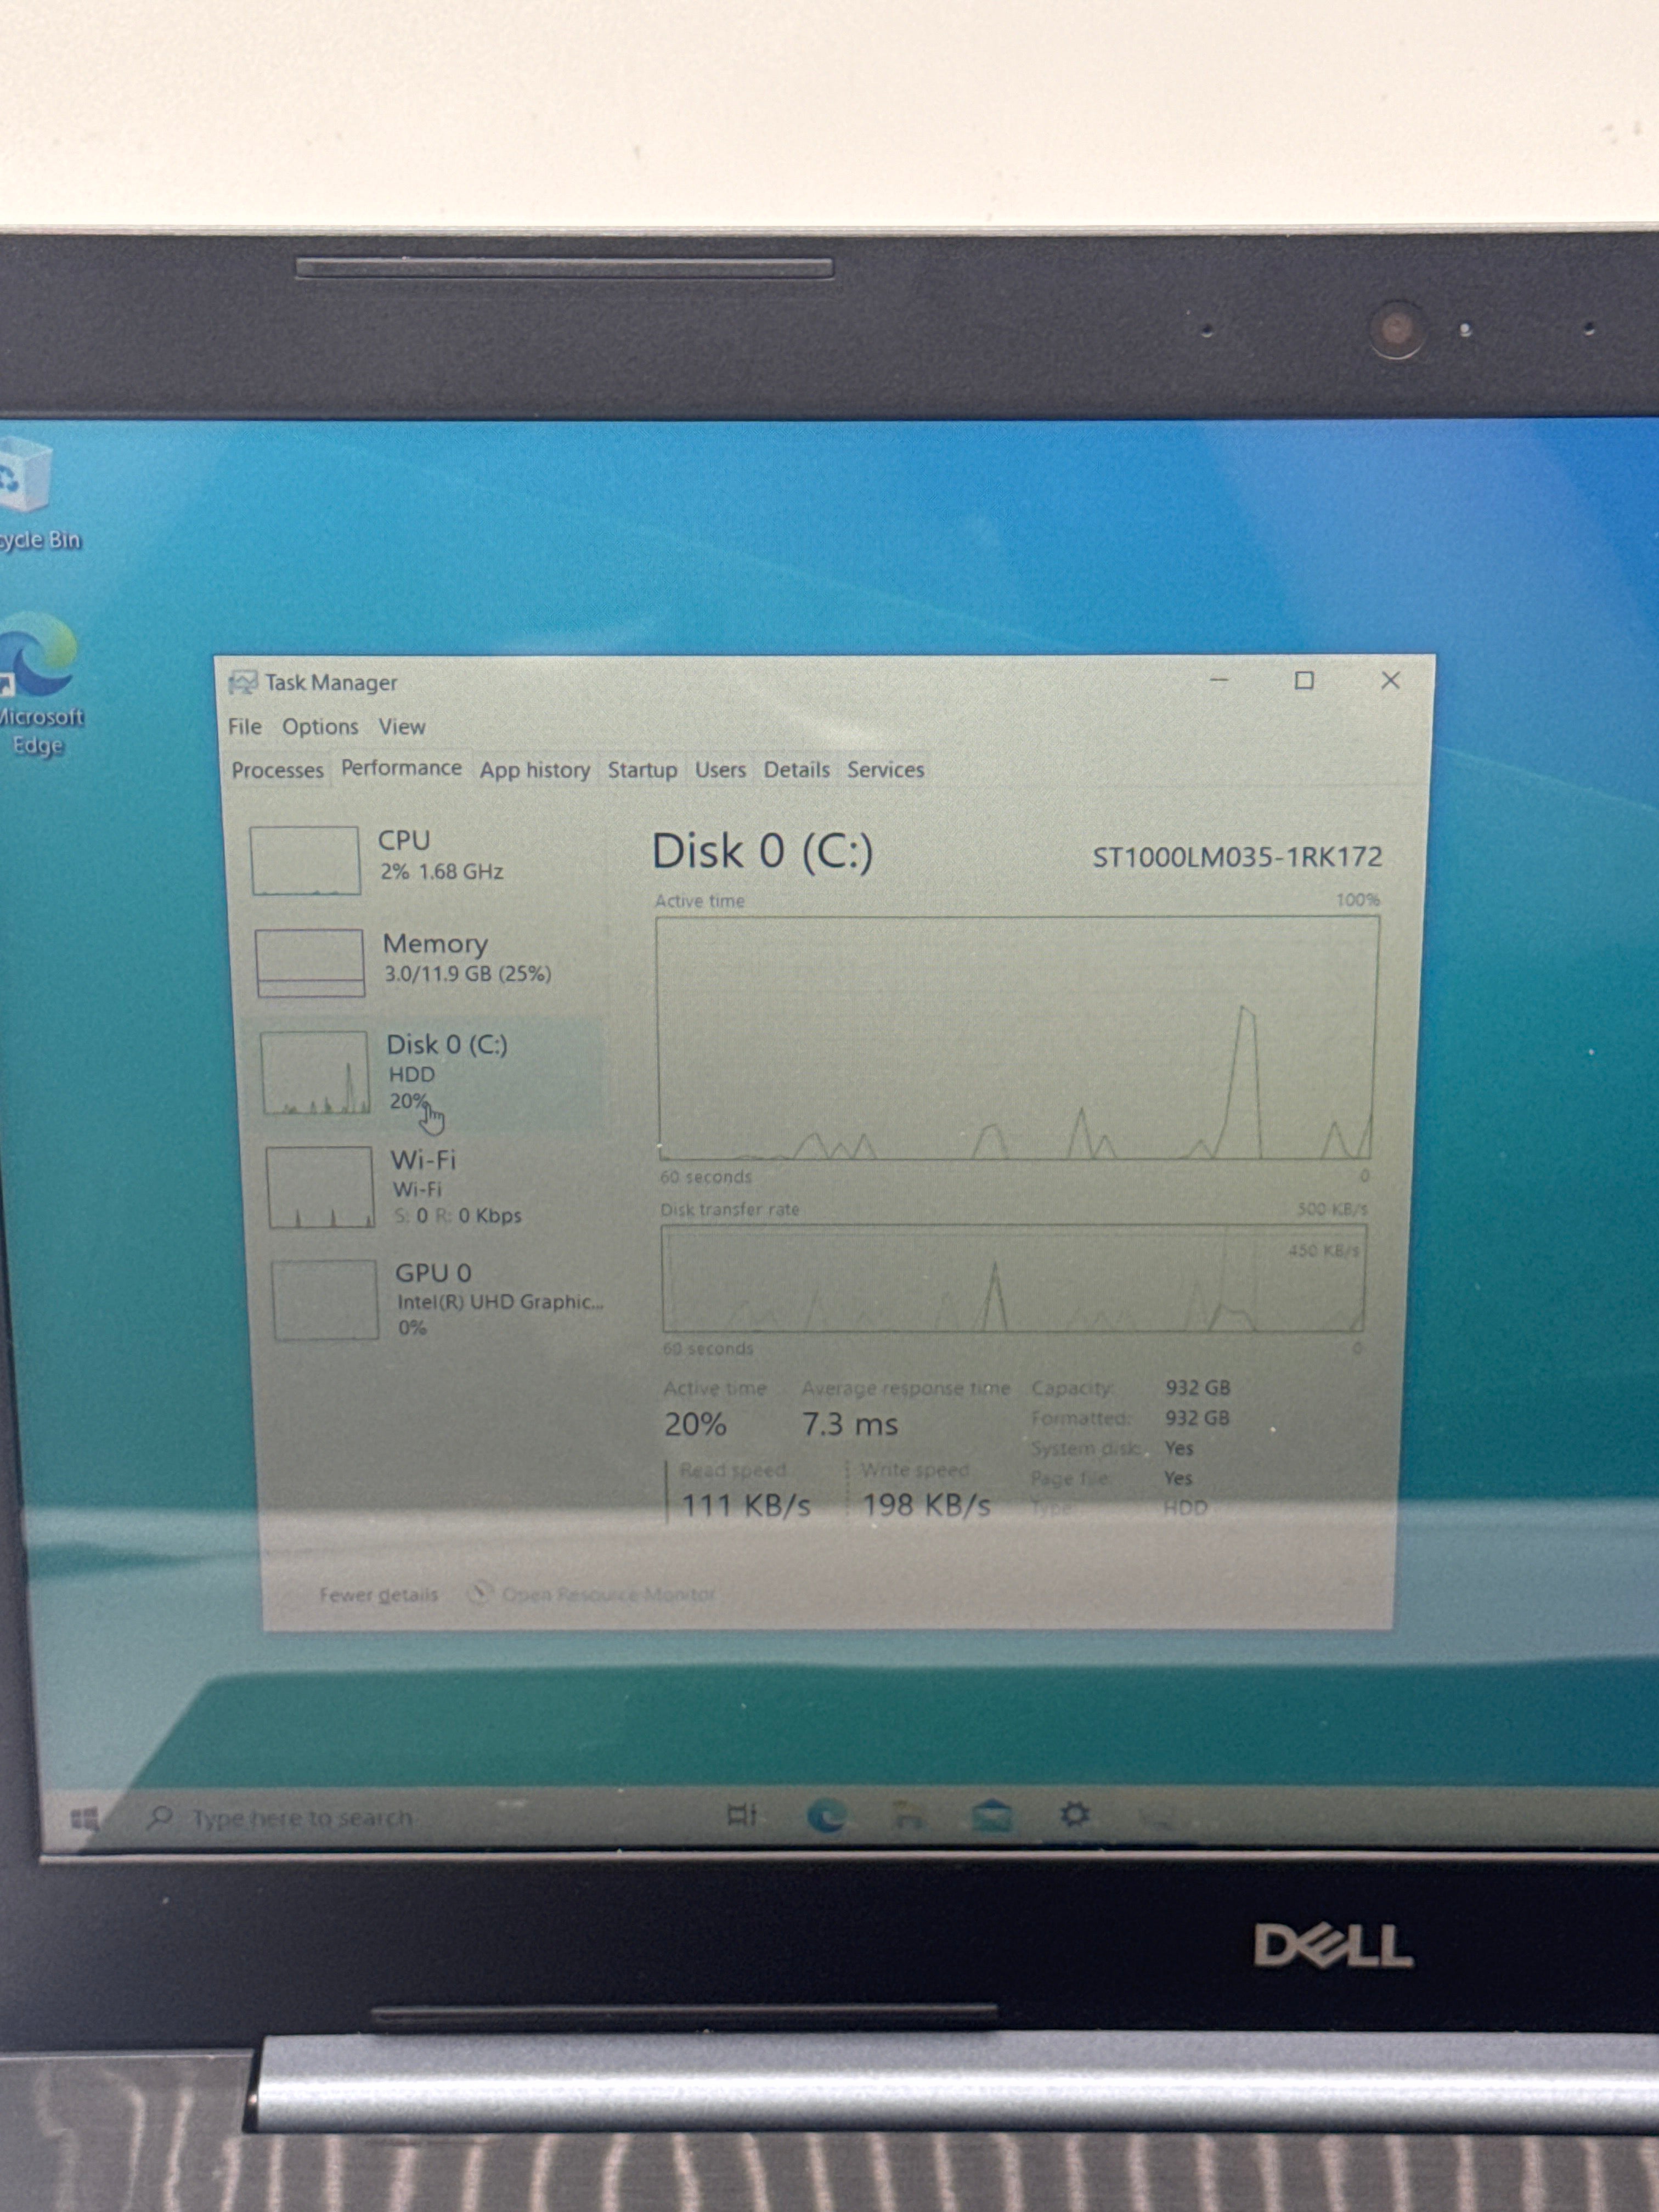Screen dimensions: 1659x2212
Task: Click the 932 GB Capacity value
Action: point(1198,1388)
